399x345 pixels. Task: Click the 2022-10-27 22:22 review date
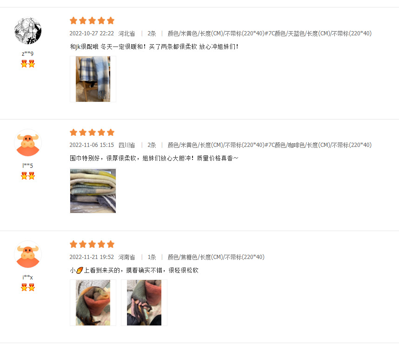pyautogui.click(x=92, y=33)
